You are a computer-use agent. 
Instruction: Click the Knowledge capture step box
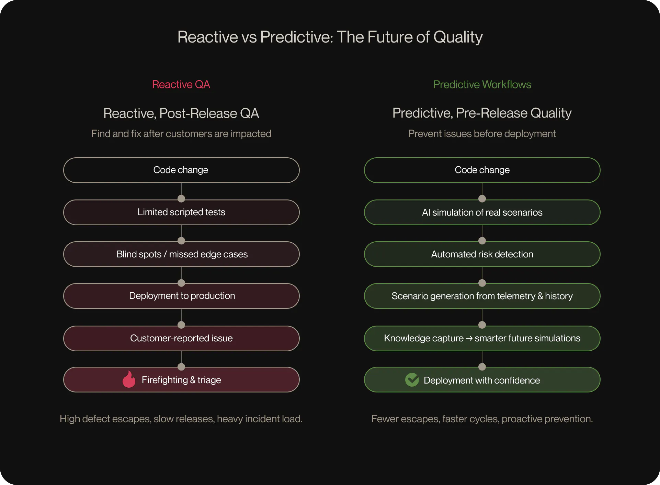482,338
